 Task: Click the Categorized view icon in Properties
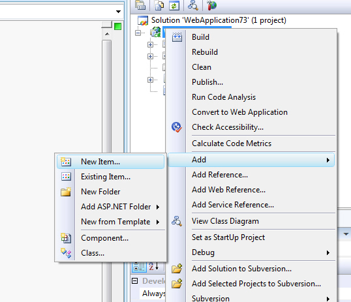click(x=139, y=267)
